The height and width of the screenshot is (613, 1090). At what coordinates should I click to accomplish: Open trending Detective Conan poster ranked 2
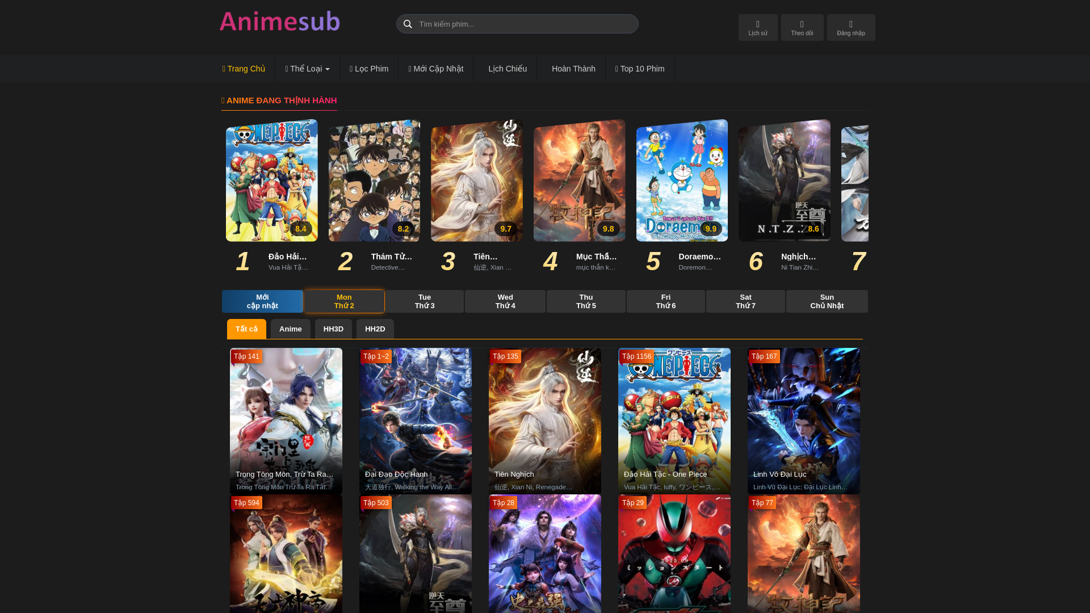click(374, 180)
